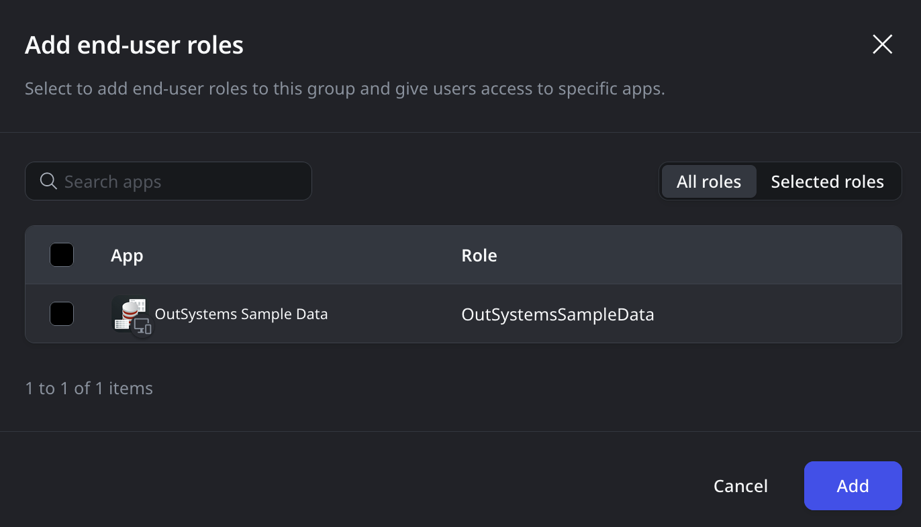Screen dimensions: 921x527
Task: Click the OutSystemsSampleData role cell
Action: 558,314
